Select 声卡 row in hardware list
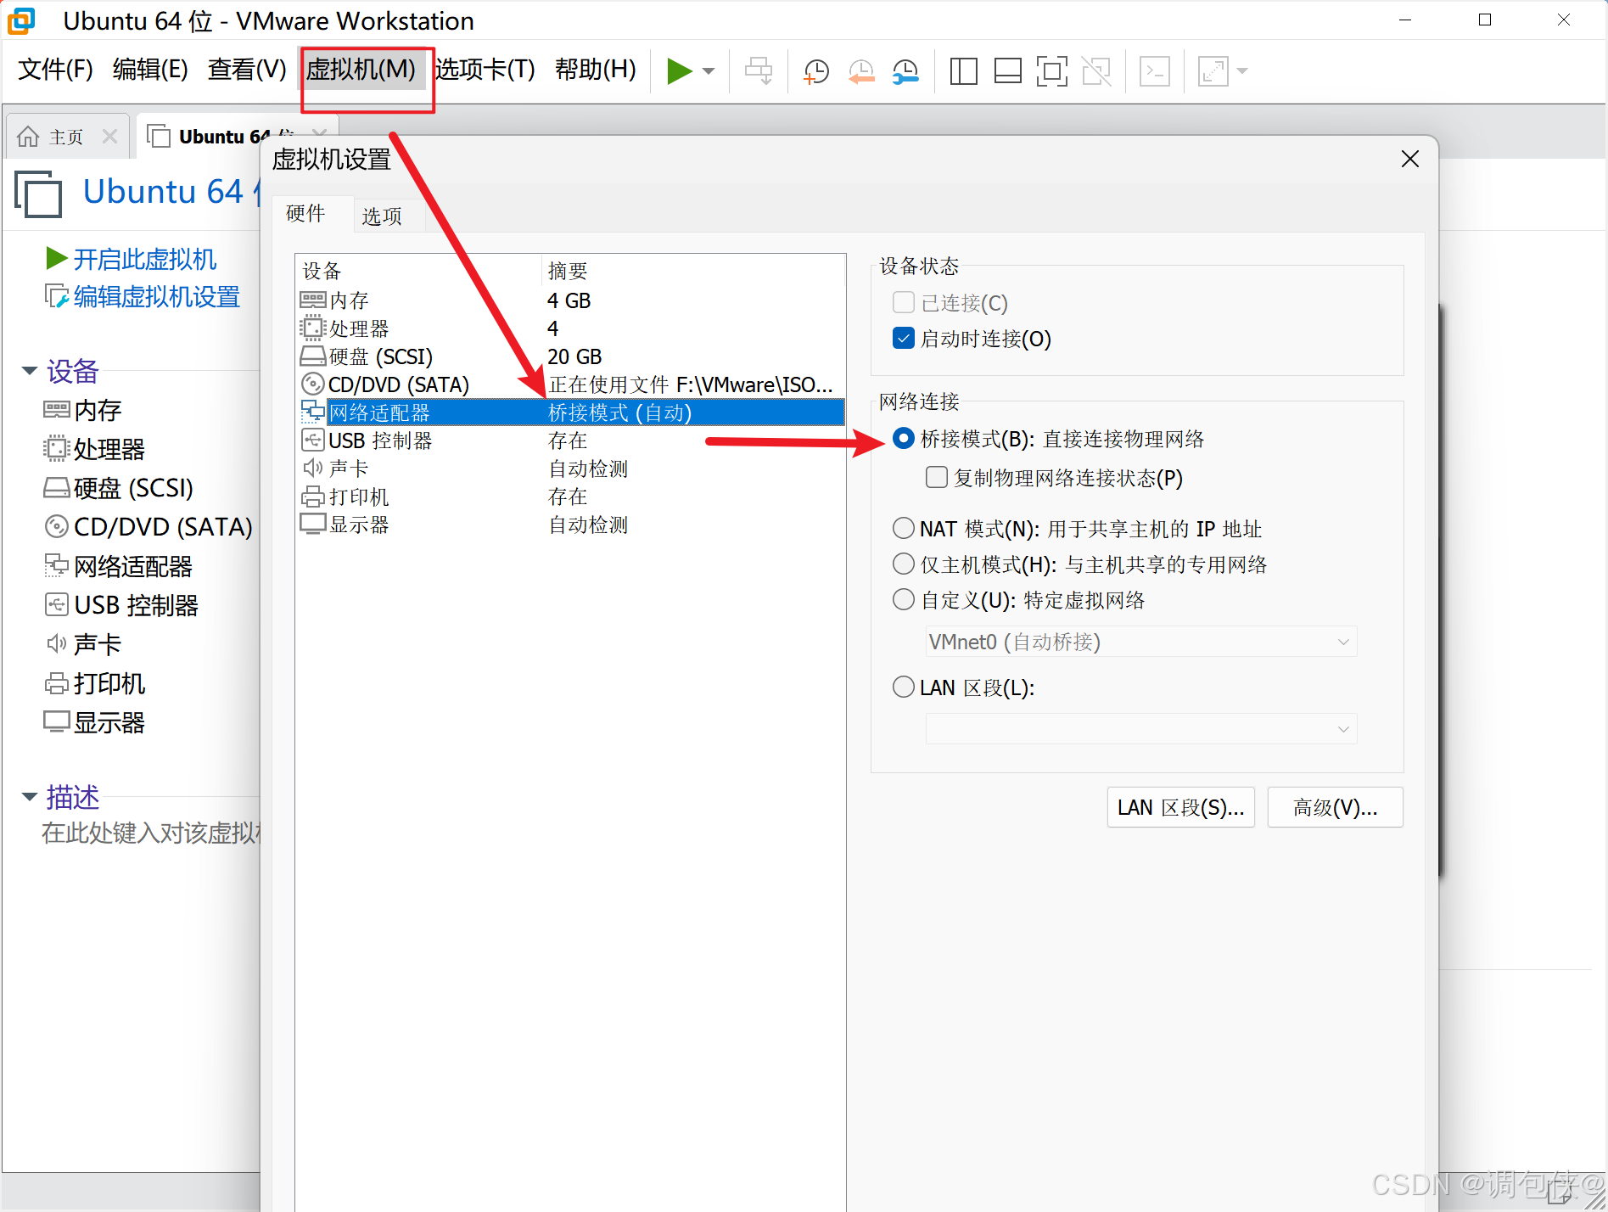Screen dimensions: 1608x1212 point(571,469)
